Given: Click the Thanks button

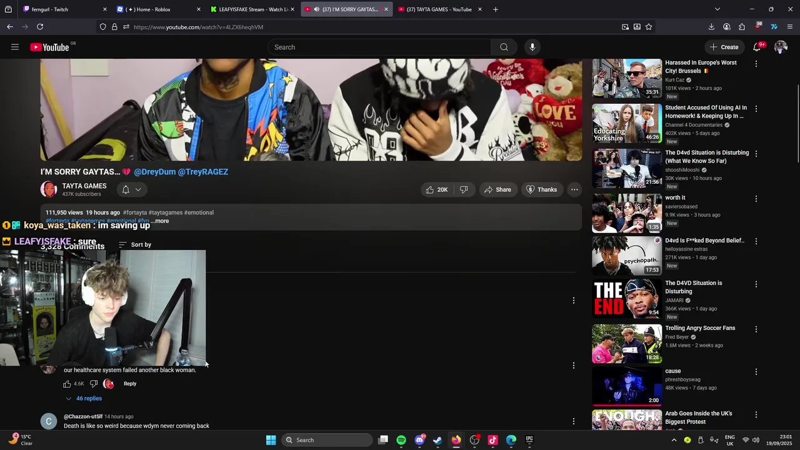Looking at the screenshot, I should click(x=541, y=189).
